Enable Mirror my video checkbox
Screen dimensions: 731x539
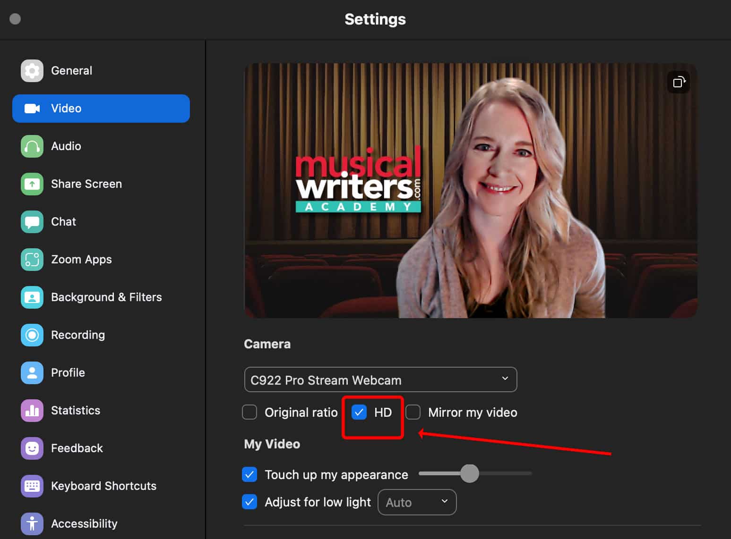pos(413,412)
